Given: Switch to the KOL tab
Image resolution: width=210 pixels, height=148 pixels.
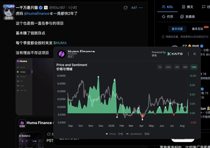Looking at the screenshot, I should (168, 7).
